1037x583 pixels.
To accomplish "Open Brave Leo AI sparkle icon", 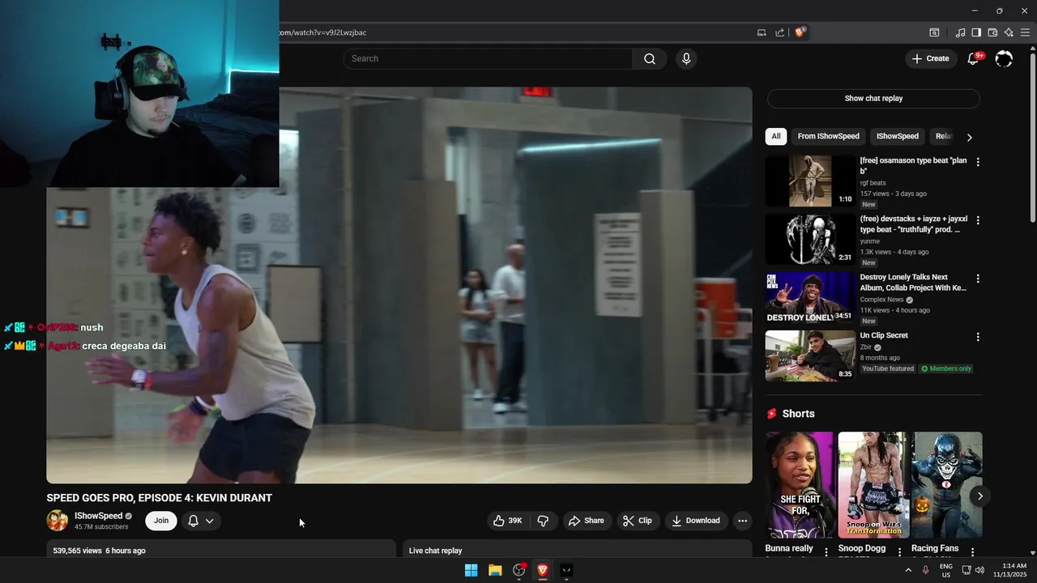I will [1009, 32].
